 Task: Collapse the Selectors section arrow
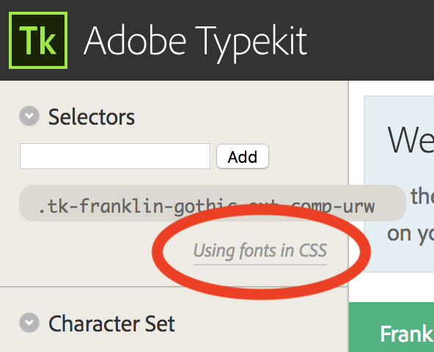29,116
